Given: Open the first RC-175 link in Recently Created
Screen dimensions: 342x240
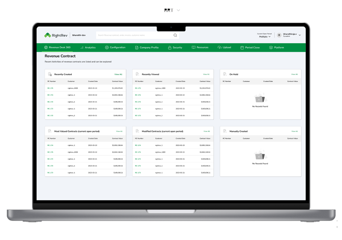Looking at the screenshot, I should click(x=50, y=88).
